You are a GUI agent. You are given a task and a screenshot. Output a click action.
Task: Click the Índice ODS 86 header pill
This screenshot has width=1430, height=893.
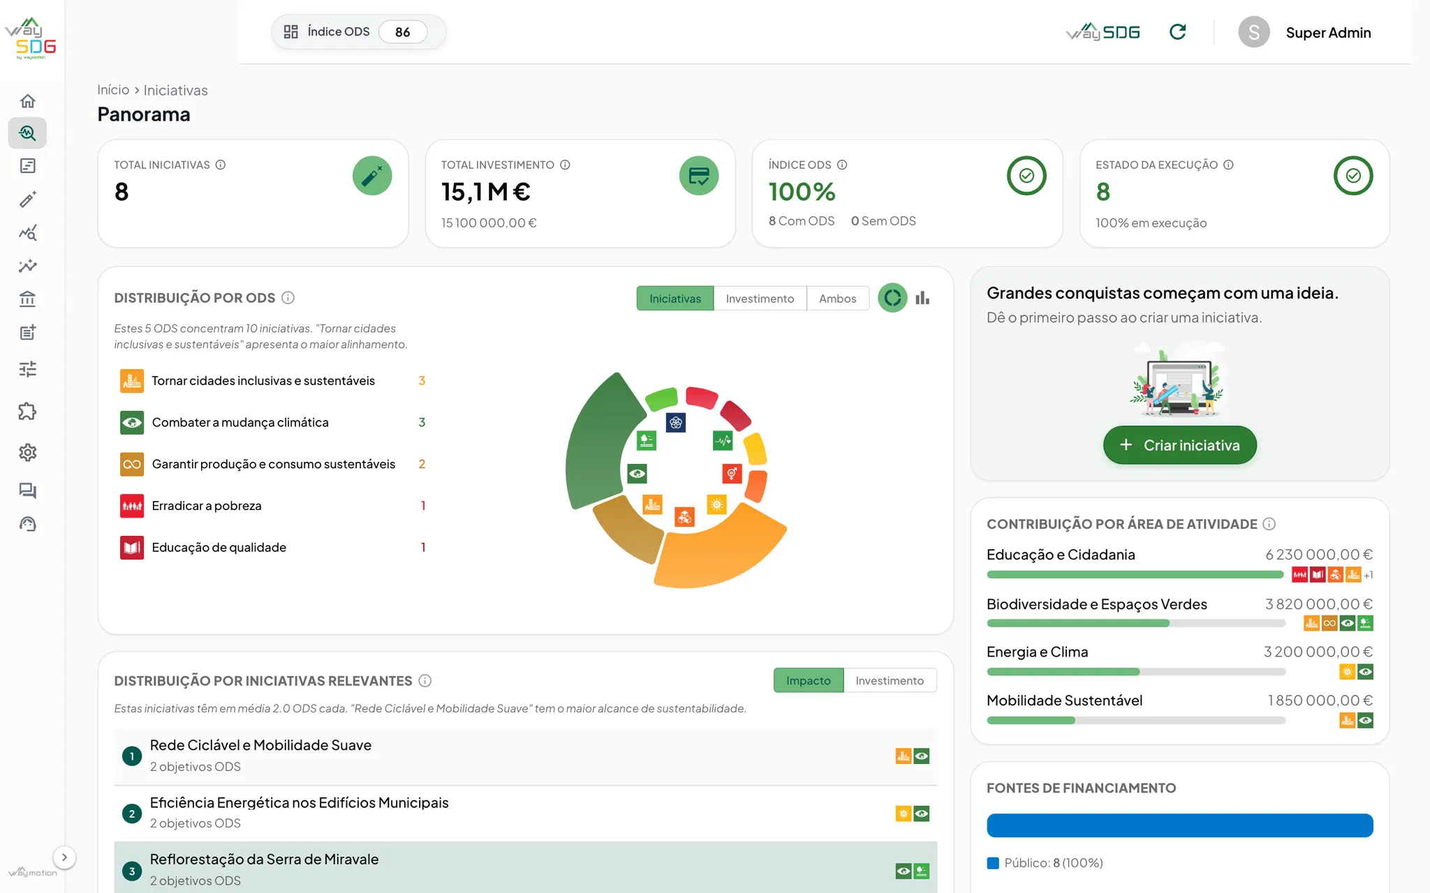tap(357, 32)
